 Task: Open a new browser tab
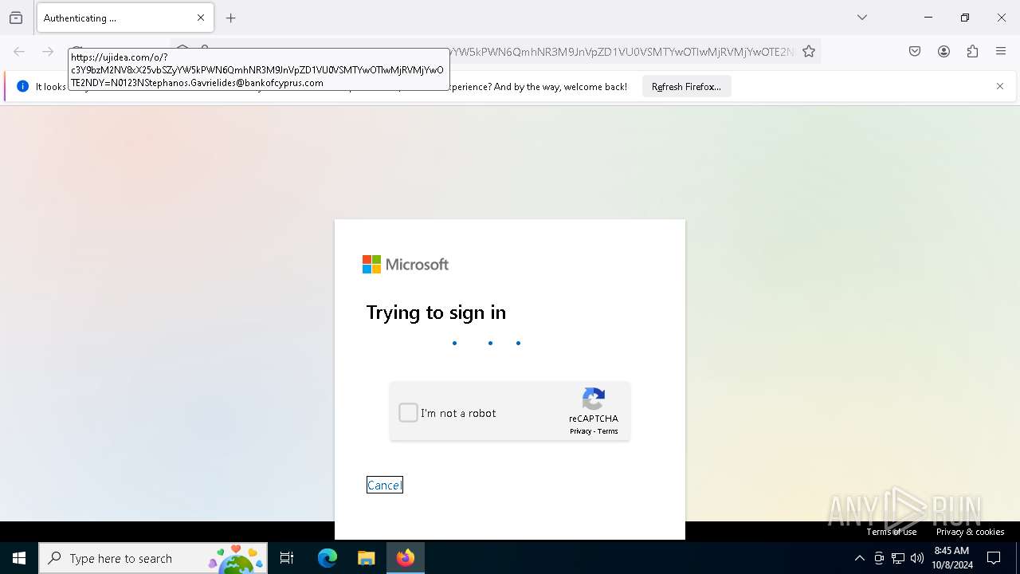click(x=231, y=18)
